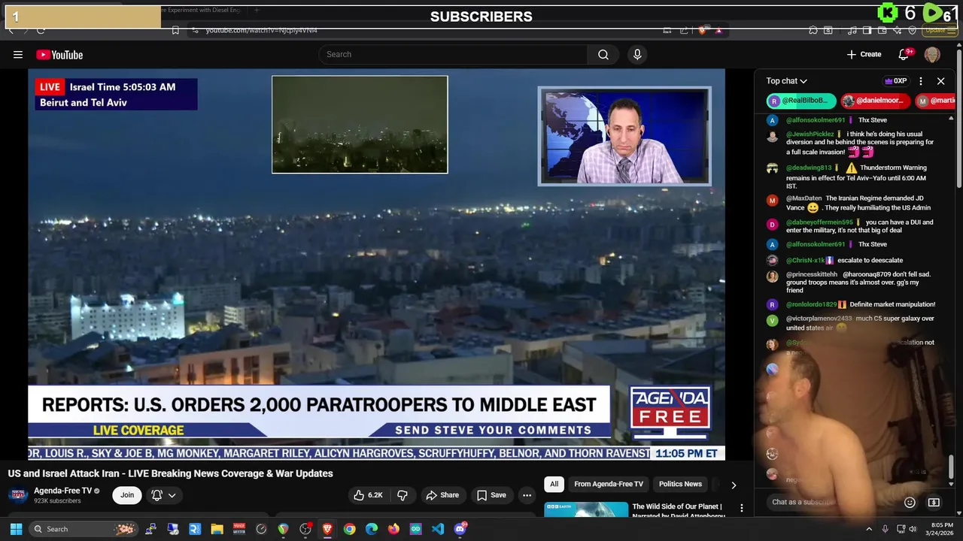Click the live video player area
The width and height of the screenshot is (963, 541).
pyautogui.click(x=376, y=263)
